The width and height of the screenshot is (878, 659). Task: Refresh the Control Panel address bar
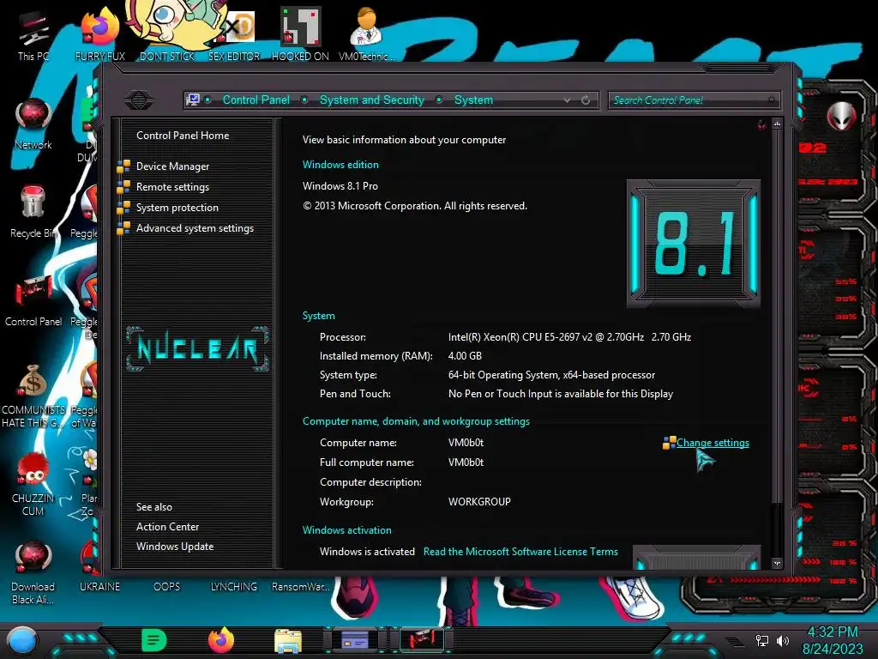[x=586, y=100]
